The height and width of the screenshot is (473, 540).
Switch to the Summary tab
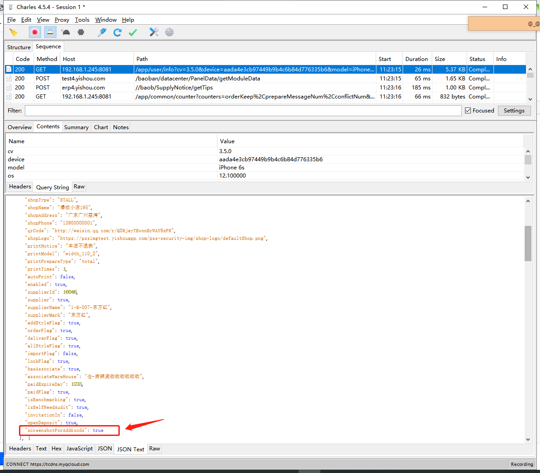click(x=76, y=127)
